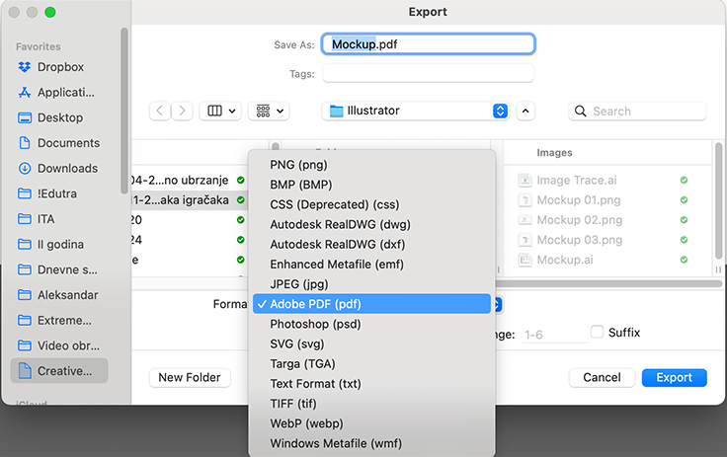Open the Applications folder in sidebar

click(x=25, y=93)
